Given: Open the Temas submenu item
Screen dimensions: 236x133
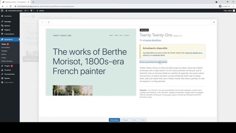Looking at the screenshot, I should (x=4, y=44).
